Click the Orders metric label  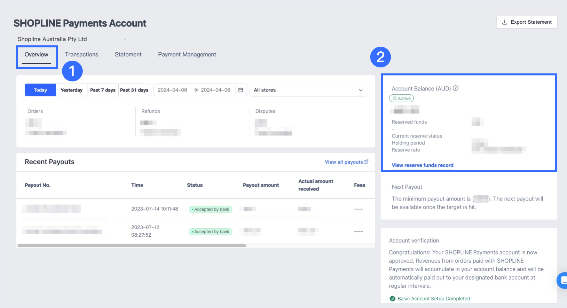(x=35, y=111)
